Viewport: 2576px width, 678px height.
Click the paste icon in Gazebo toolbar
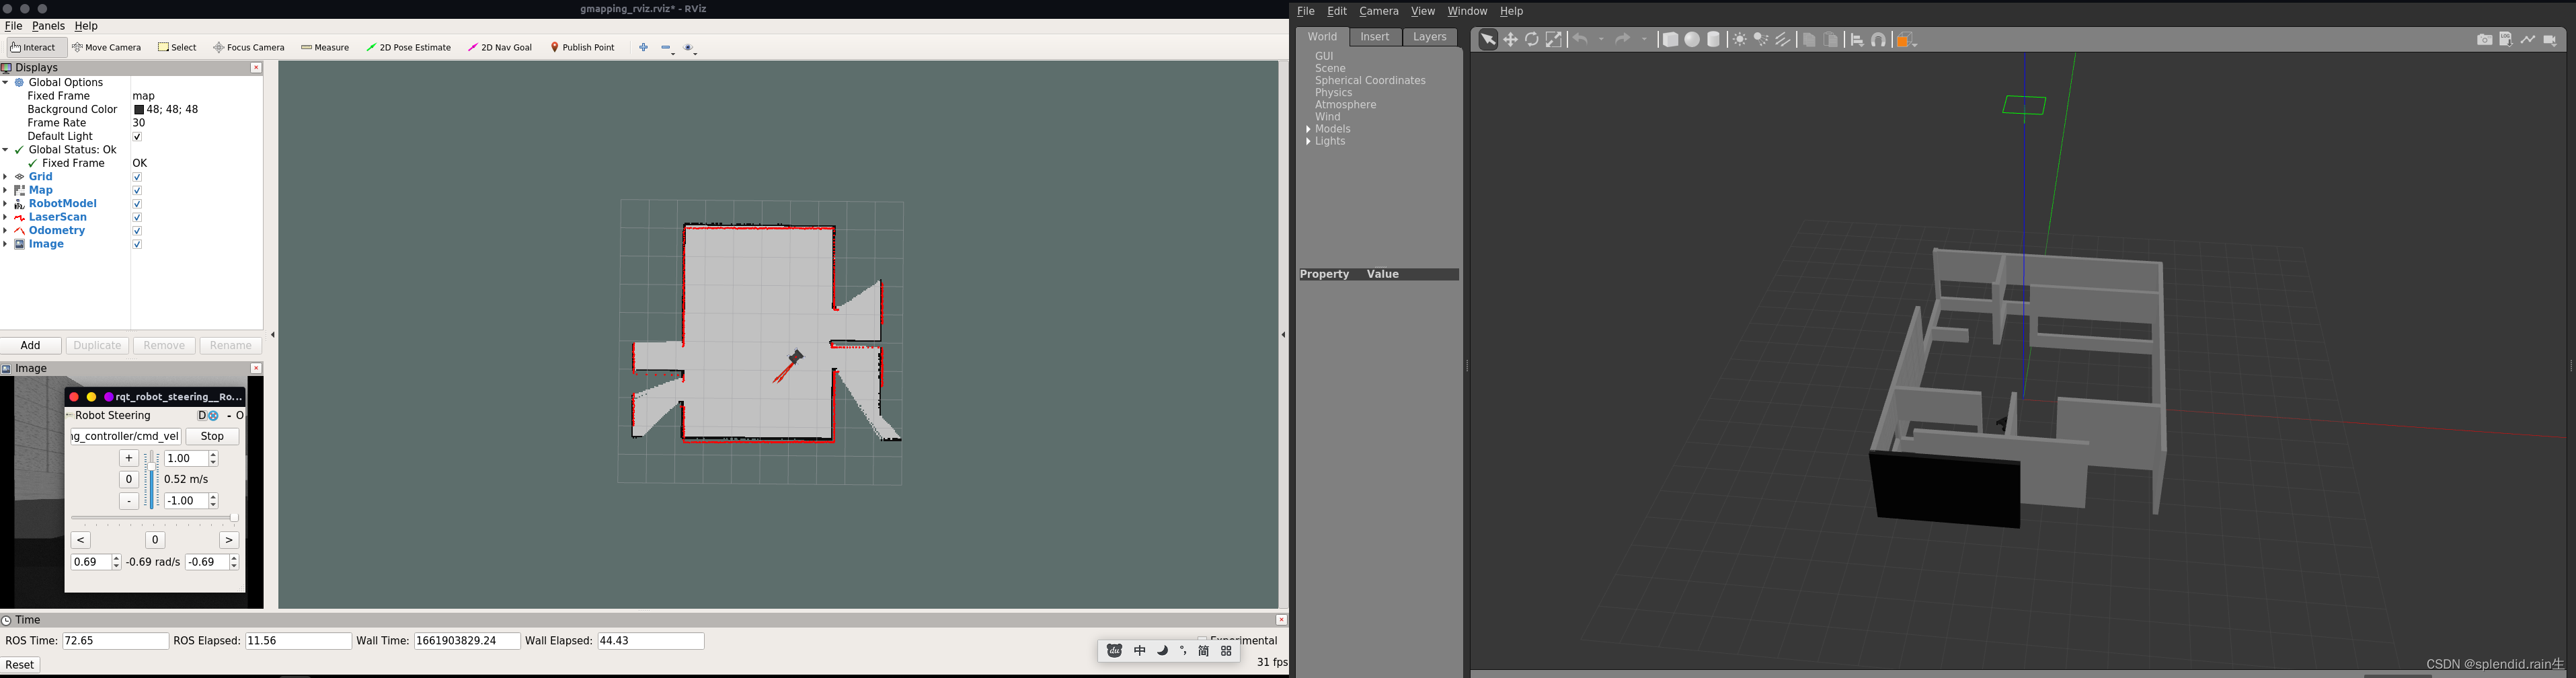tap(1831, 39)
